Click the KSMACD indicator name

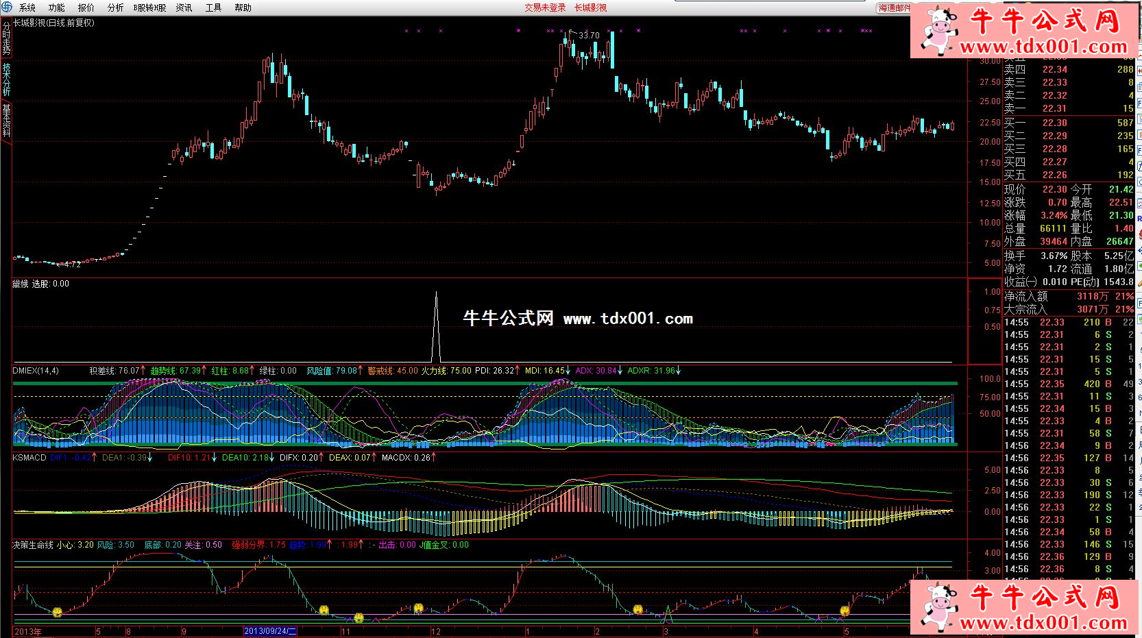pos(29,458)
